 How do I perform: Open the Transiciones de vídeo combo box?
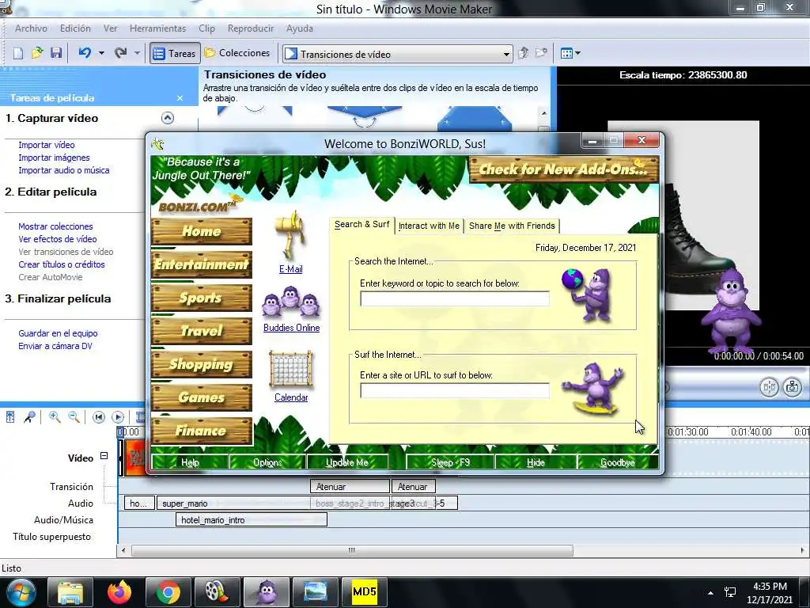pos(398,54)
